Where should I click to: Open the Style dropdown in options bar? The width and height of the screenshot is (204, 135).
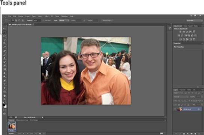pyautogui.click(x=64, y=21)
